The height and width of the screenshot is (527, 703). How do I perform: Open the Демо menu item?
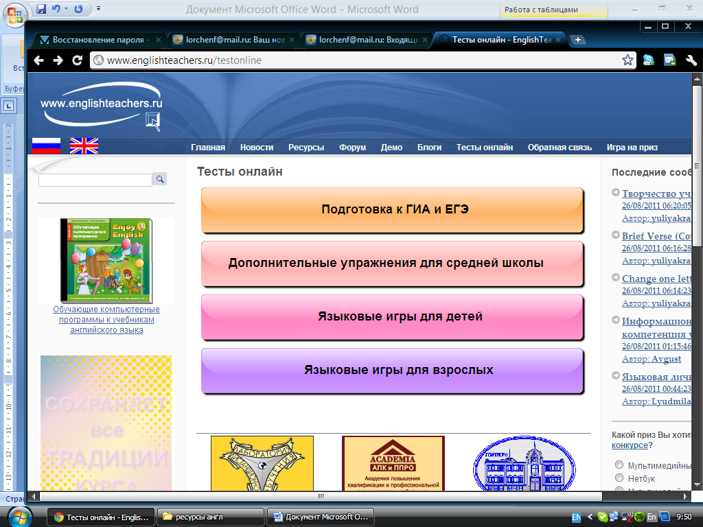391,148
